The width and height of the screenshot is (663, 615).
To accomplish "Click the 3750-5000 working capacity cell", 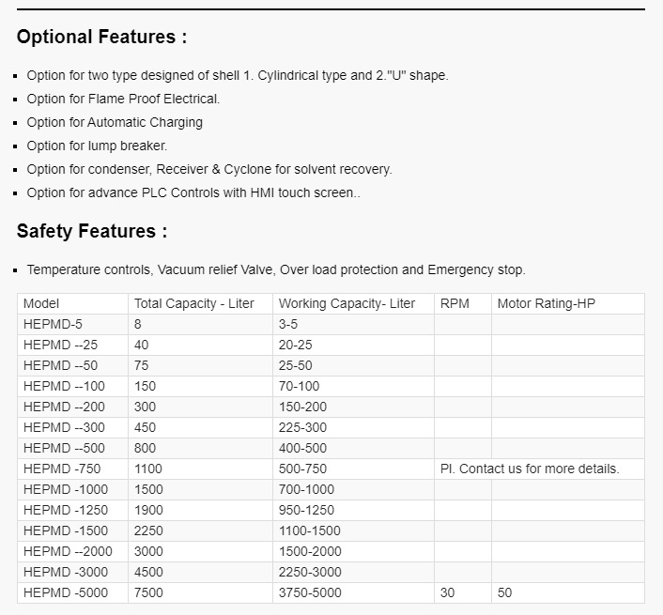I will point(310,592).
